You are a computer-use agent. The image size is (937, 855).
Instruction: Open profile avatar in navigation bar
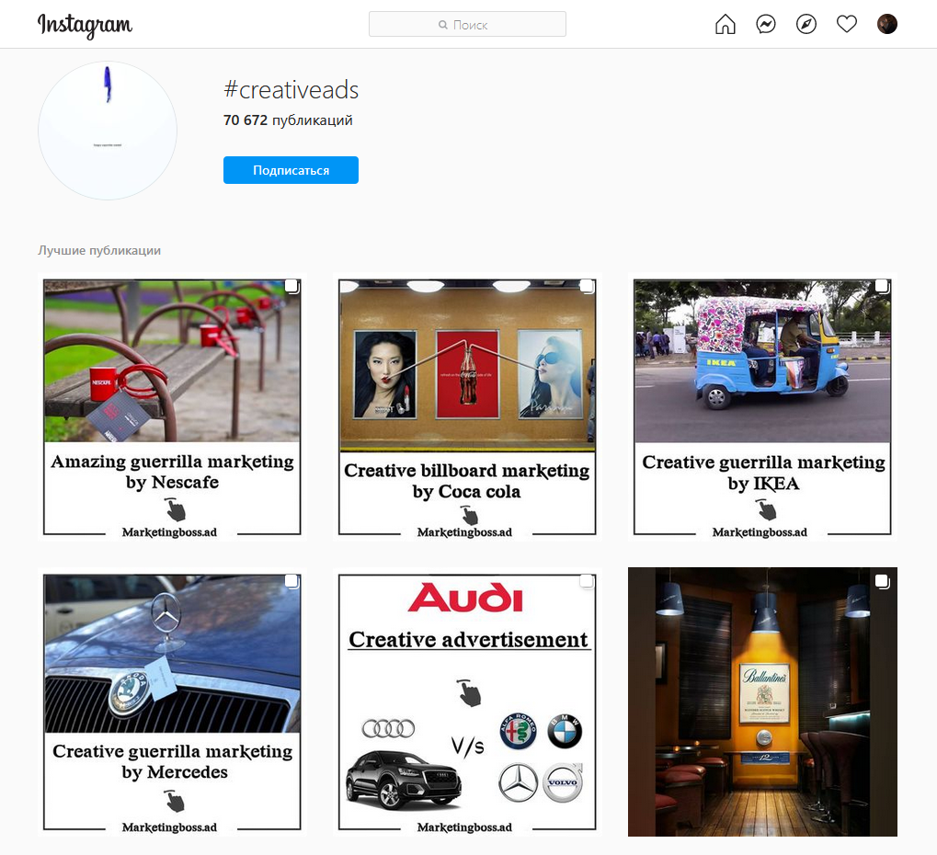(x=887, y=25)
